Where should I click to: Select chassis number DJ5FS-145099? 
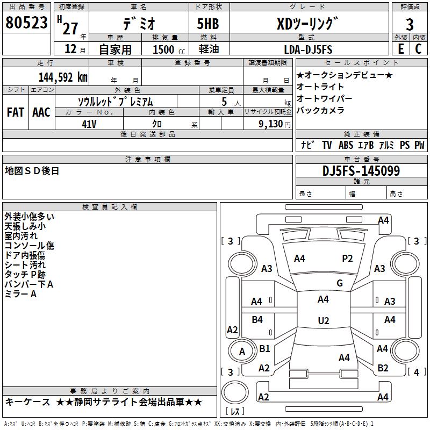tap(361, 171)
